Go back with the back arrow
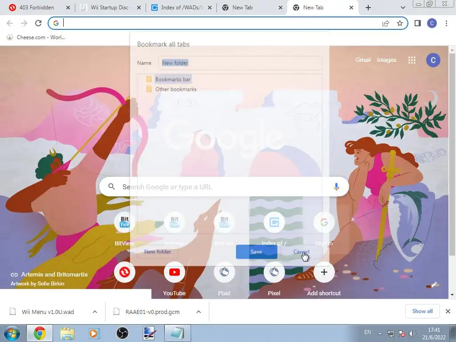Viewport: 456px width, 342px height. (x=10, y=23)
